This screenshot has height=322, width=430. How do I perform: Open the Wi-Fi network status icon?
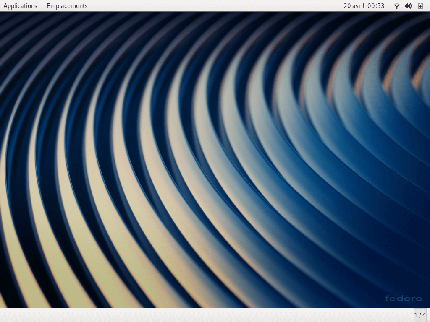(396, 6)
